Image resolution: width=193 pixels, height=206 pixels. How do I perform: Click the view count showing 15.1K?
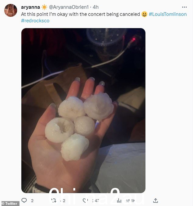[130, 201]
